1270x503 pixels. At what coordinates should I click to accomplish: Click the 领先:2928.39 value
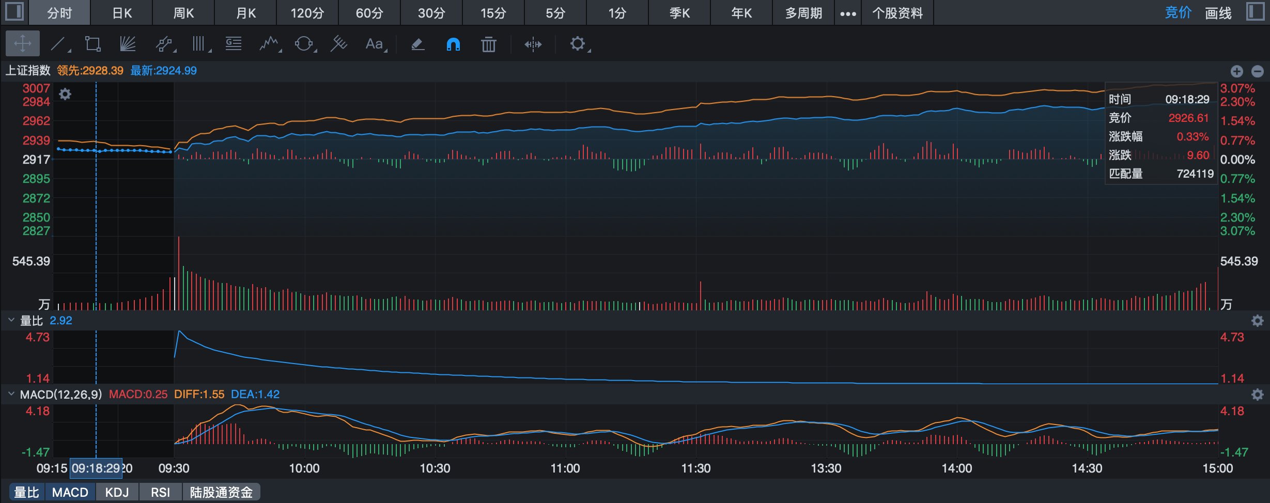90,70
